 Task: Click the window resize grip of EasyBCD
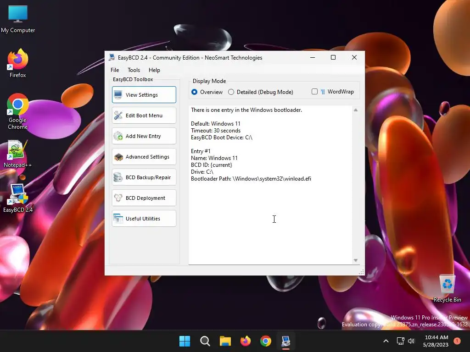coord(362,272)
